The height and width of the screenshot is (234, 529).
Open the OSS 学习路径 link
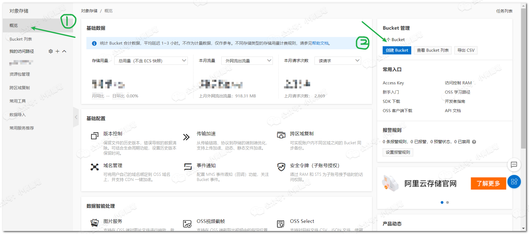click(x=458, y=92)
